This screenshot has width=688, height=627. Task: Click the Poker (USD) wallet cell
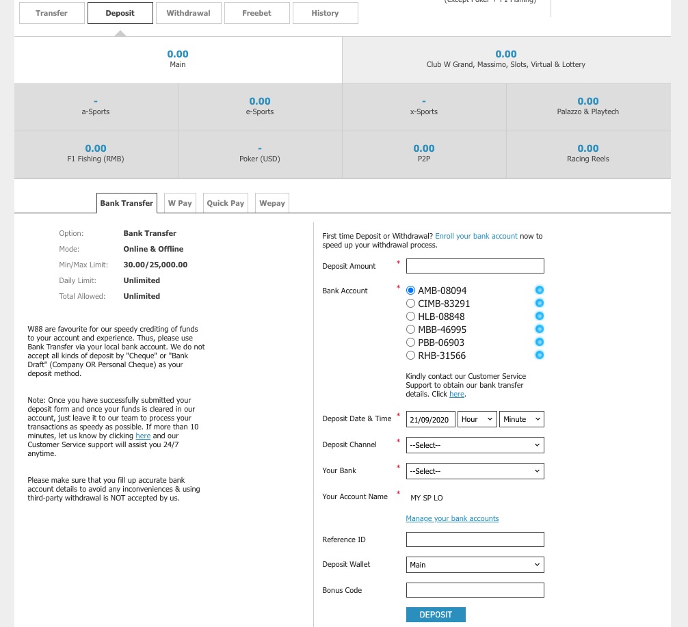(x=260, y=155)
